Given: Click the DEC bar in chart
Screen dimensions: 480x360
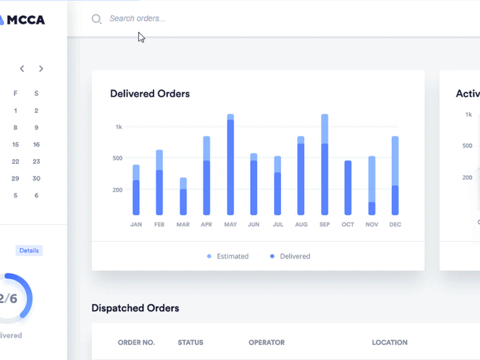Looking at the screenshot, I should pyautogui.click(x=395, y=176).
